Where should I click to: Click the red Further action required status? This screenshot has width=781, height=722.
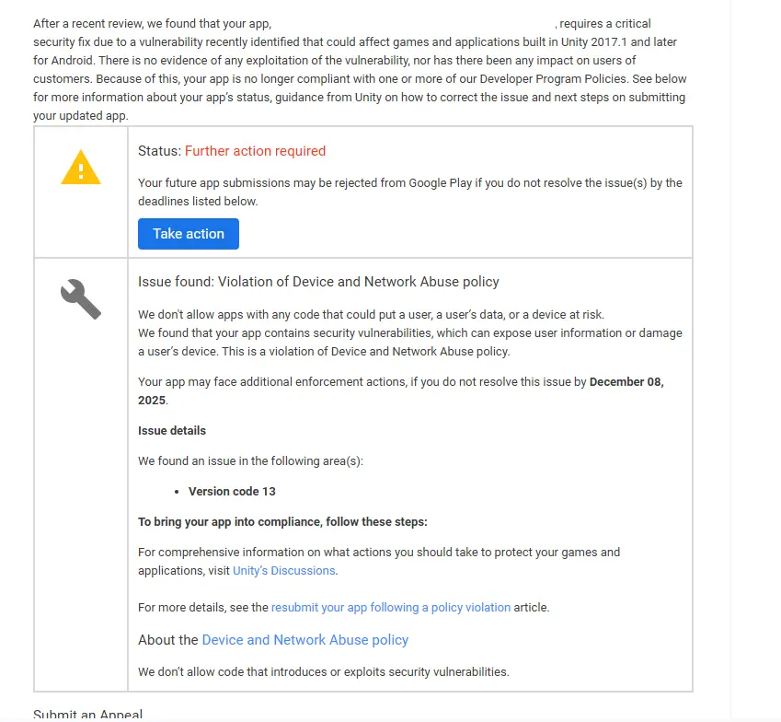(x=255, y=151)
